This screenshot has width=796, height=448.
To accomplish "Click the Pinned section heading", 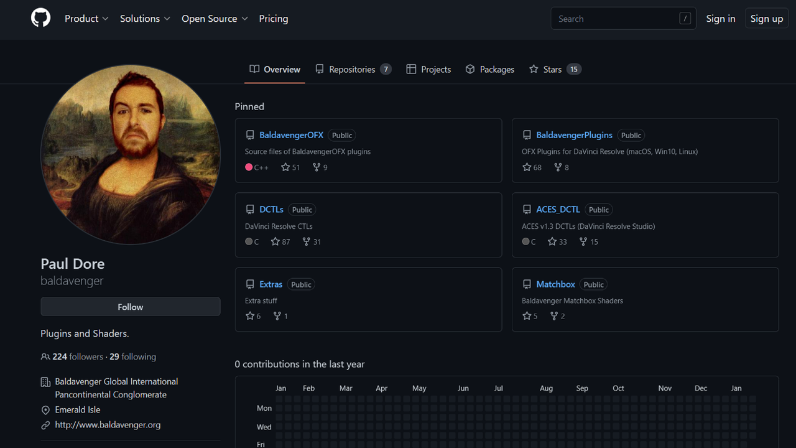I will (249, 106).
